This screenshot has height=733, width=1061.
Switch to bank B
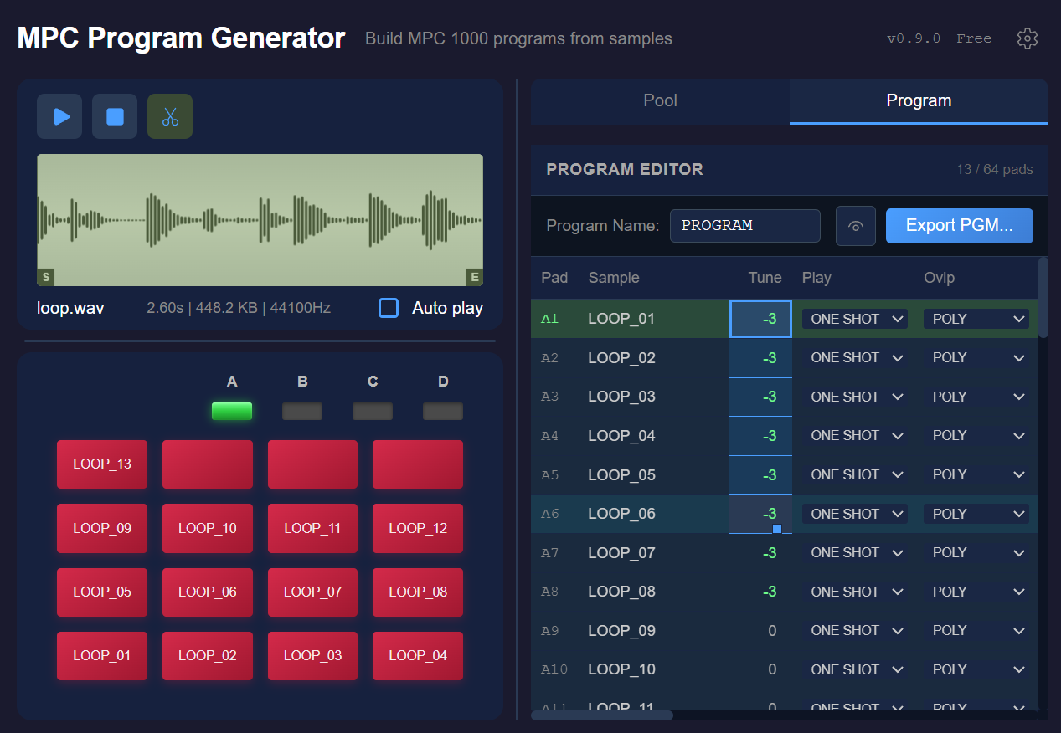pos(301,411)
